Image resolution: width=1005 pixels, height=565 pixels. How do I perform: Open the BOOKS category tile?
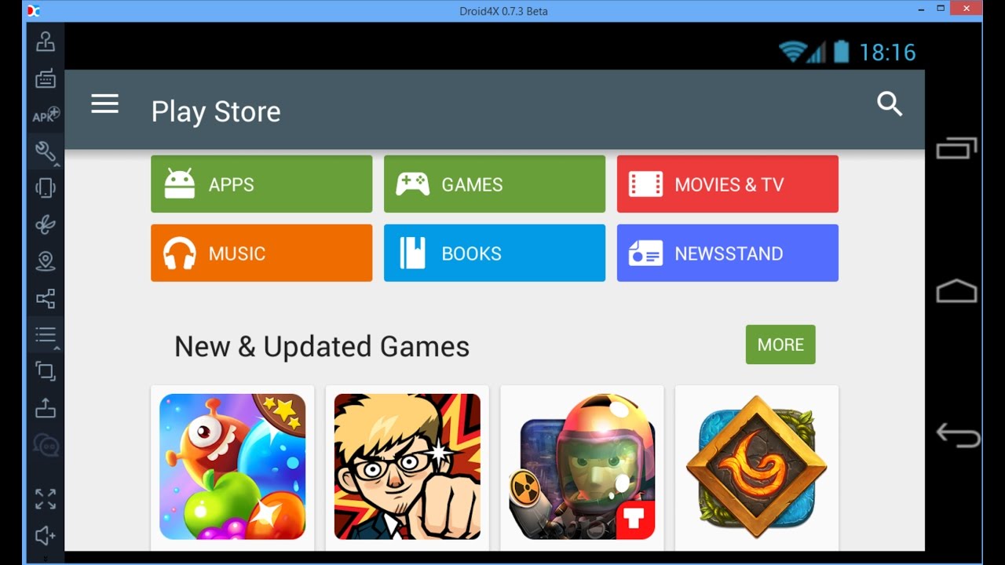(495, 253)
